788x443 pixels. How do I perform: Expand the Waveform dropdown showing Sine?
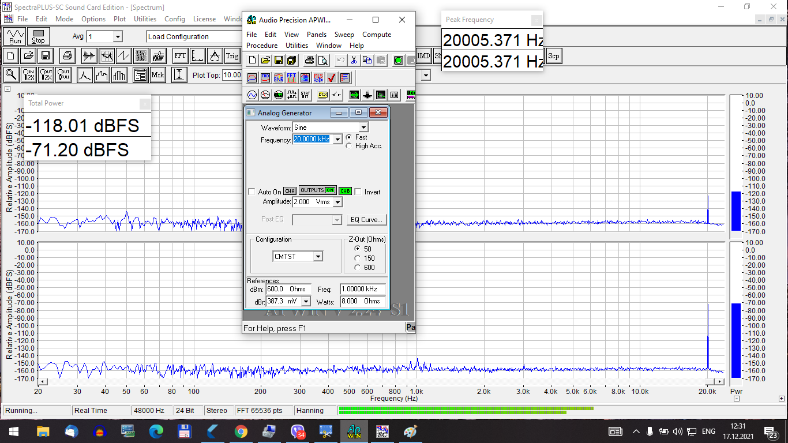(x=363, y=127)
